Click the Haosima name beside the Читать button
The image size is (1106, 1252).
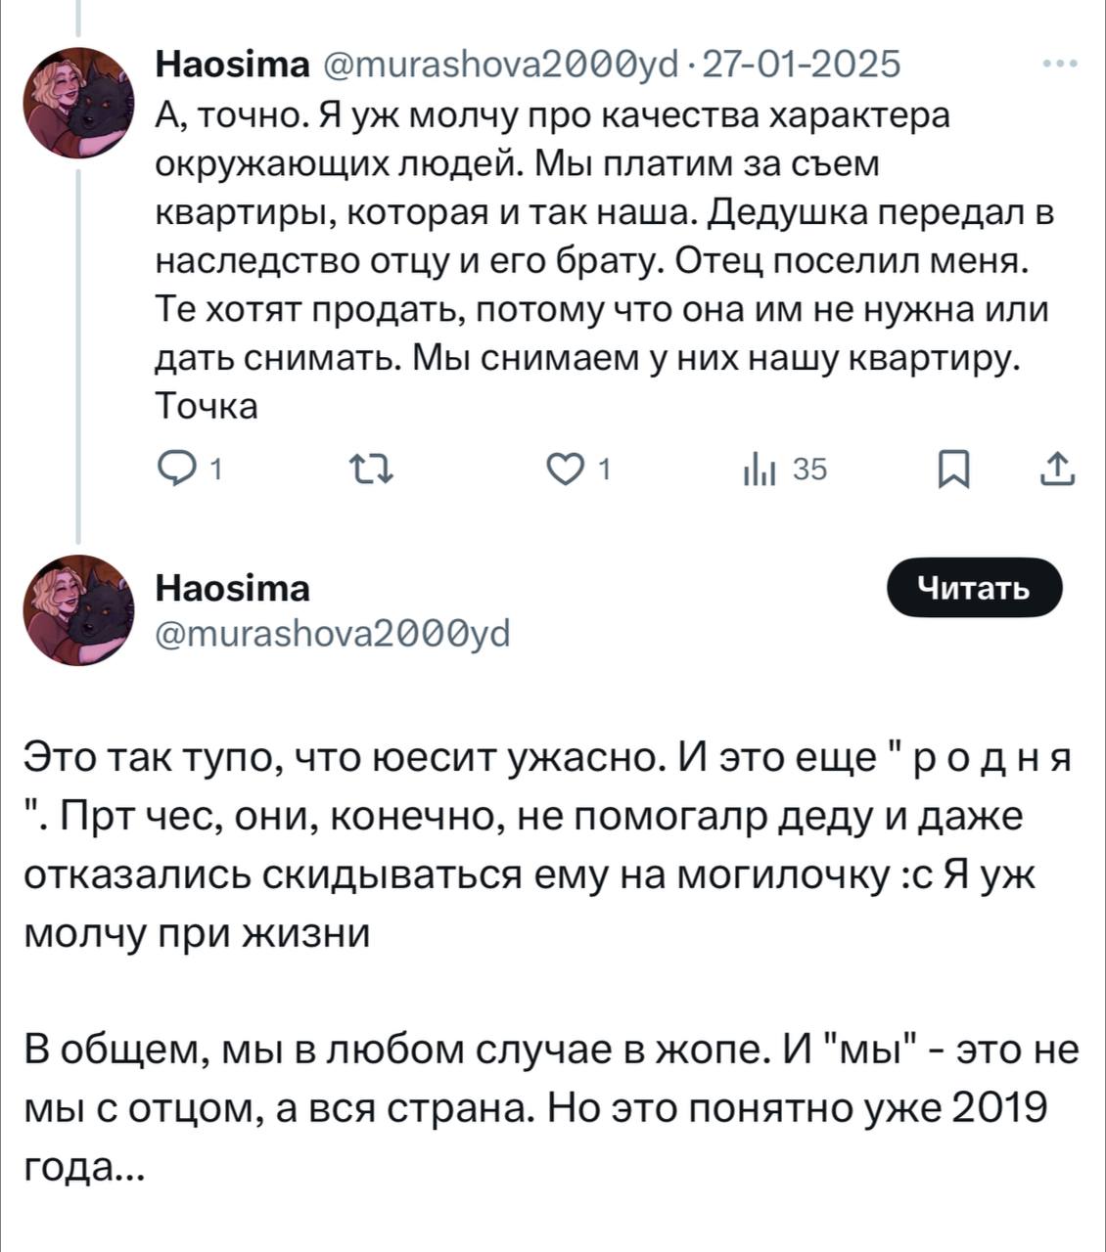pyautogui.click(x=233, y=588)
